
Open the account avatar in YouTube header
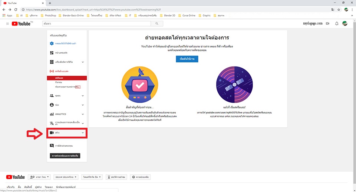coord(345,23)
